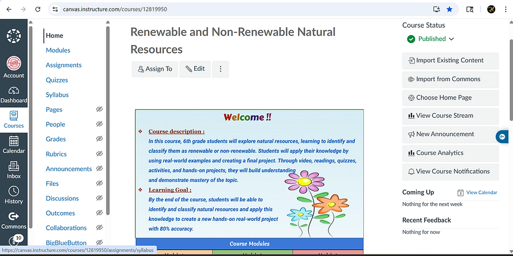This screenshot has height=256, width=513.
Task: Toggle Files visibility eye icon
Action: tap(99, 183)
